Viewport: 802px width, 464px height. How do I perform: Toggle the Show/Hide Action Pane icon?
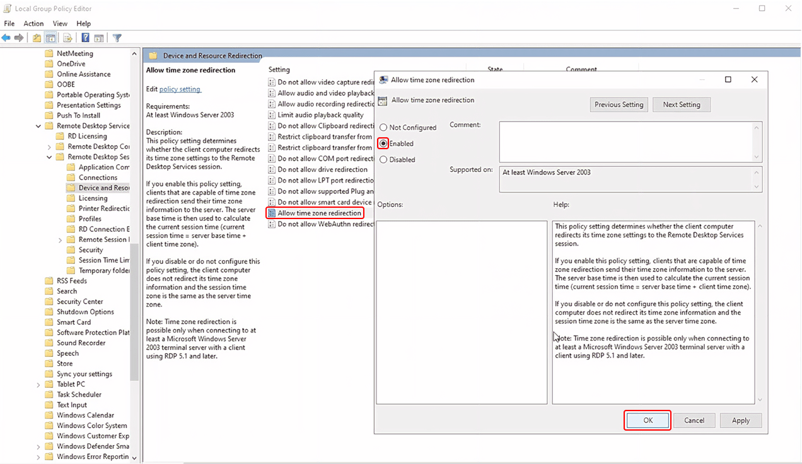pos(99,38)
